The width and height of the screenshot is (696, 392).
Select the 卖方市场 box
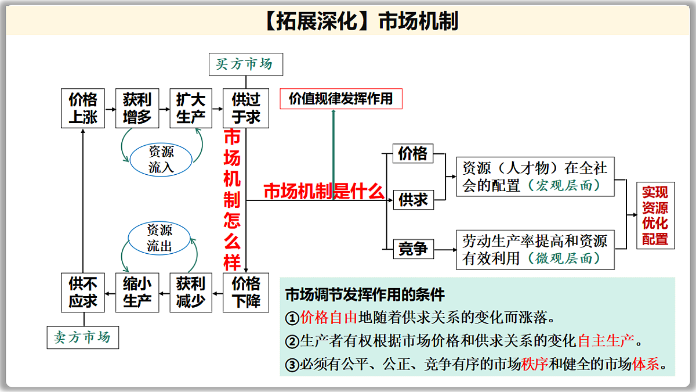coord(83,337)
